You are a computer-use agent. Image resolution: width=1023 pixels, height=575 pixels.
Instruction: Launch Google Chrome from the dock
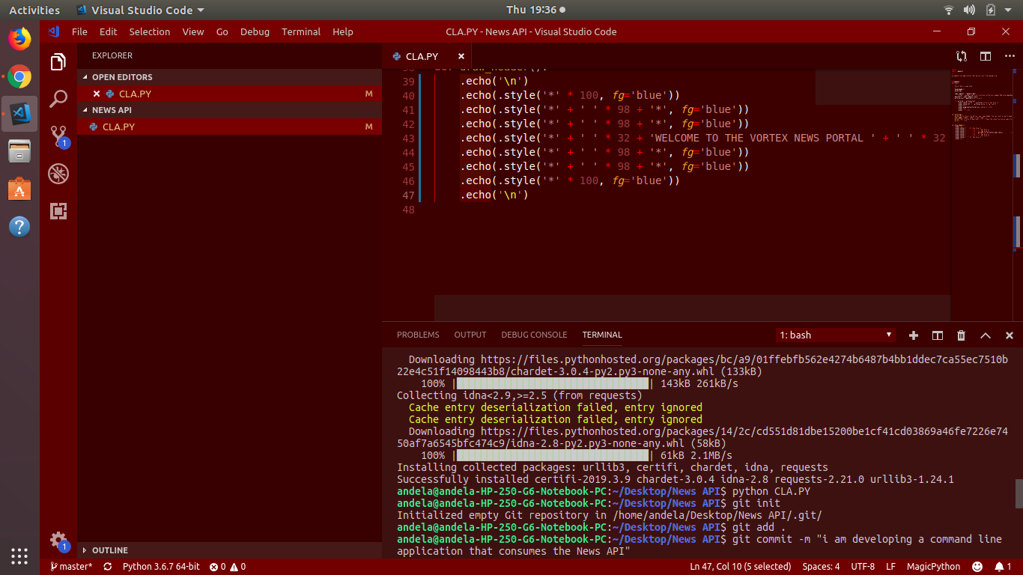point(19,76)
